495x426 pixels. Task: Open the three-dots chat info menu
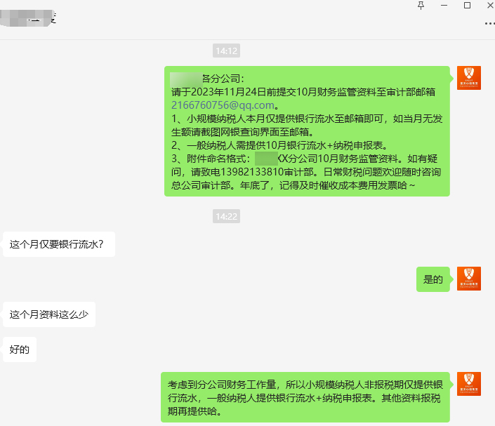[490, 24]
